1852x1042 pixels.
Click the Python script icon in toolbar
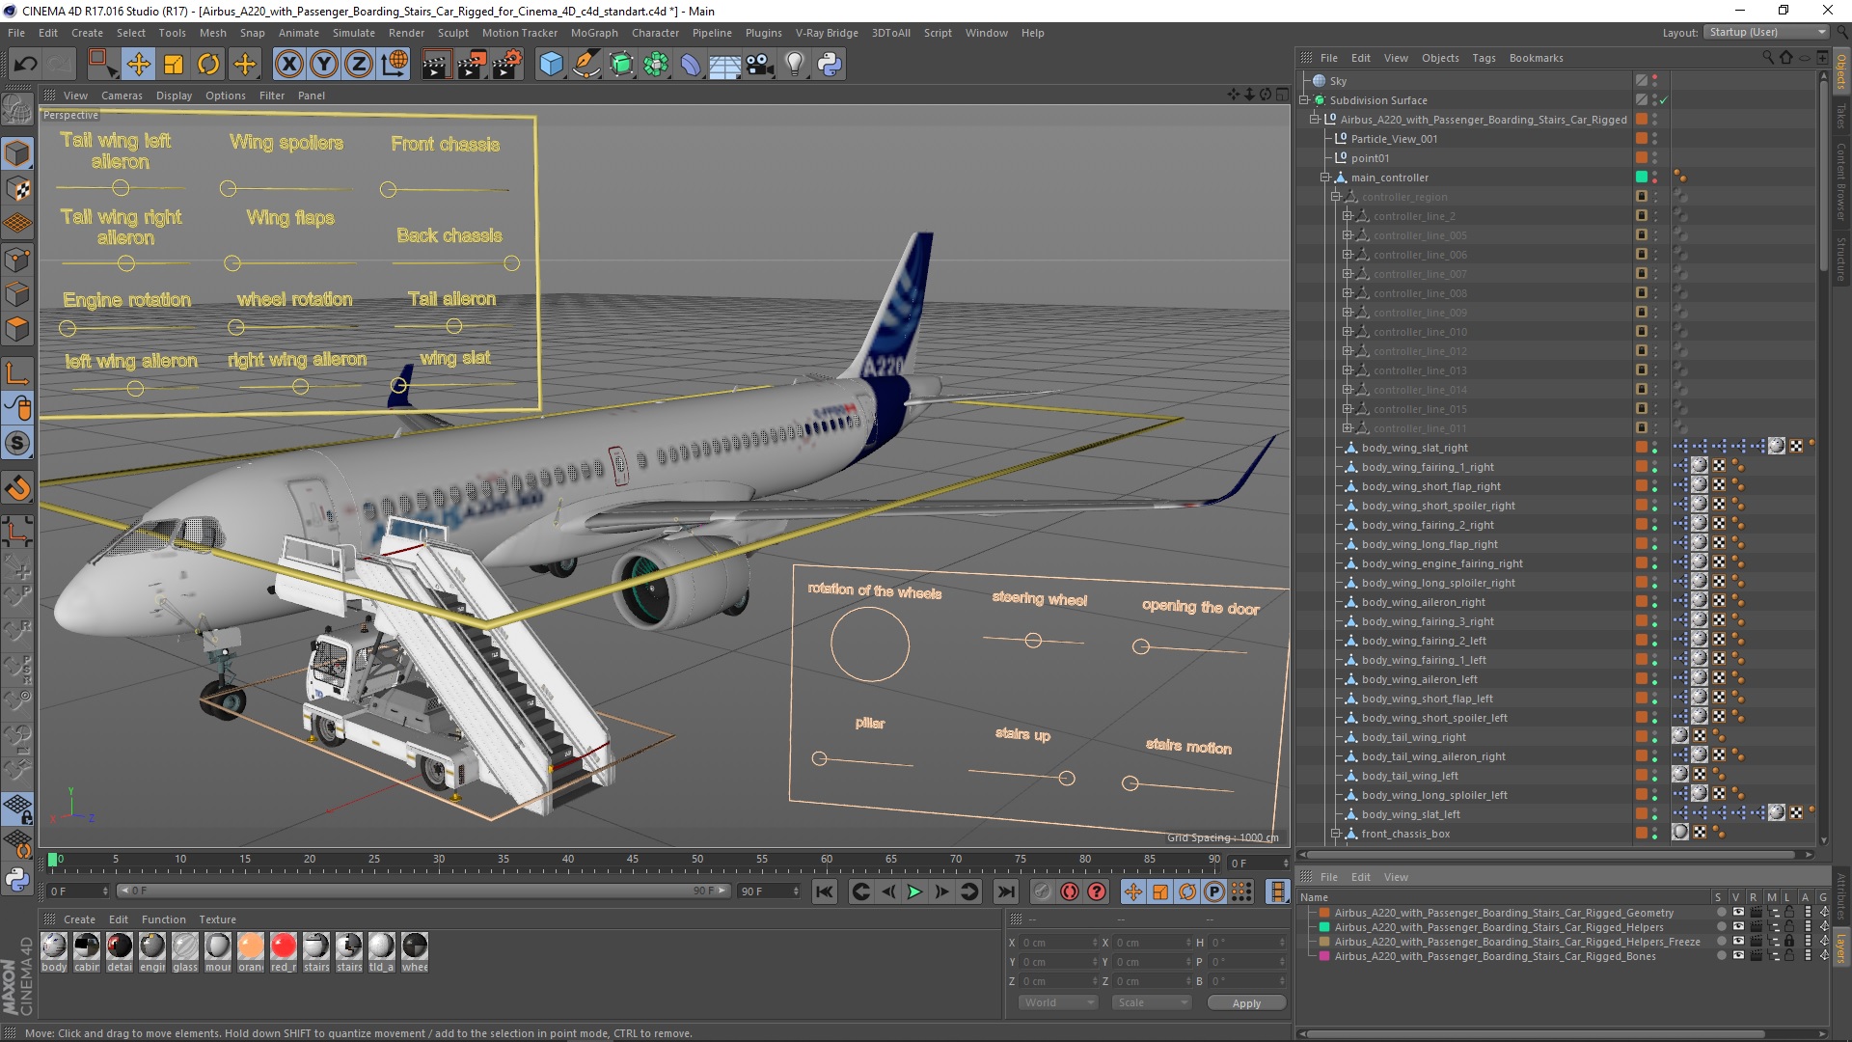point(830,65)
